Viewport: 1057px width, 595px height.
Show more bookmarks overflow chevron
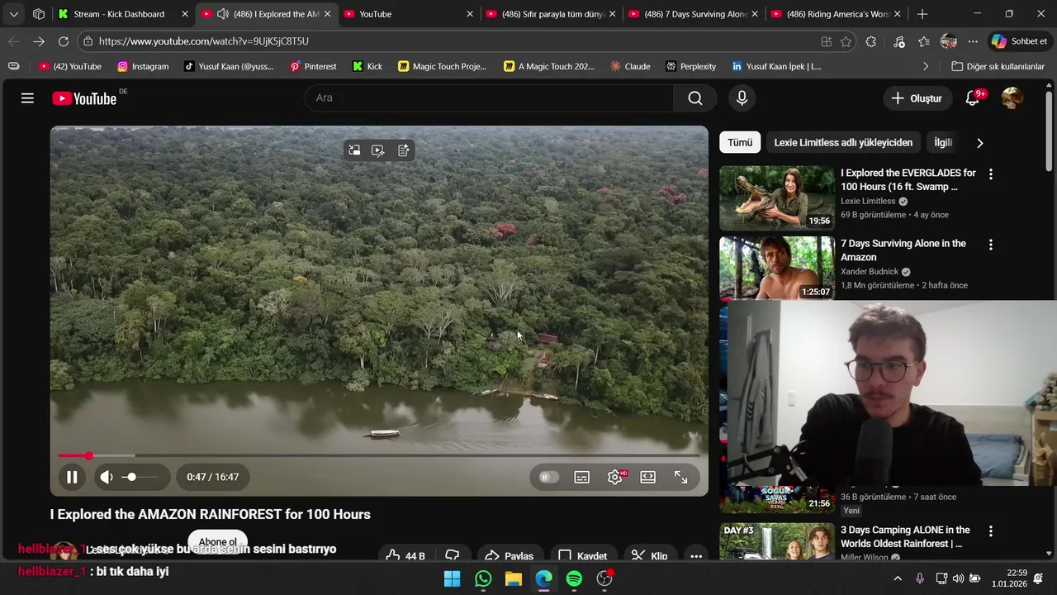click(x=925, y=66)
